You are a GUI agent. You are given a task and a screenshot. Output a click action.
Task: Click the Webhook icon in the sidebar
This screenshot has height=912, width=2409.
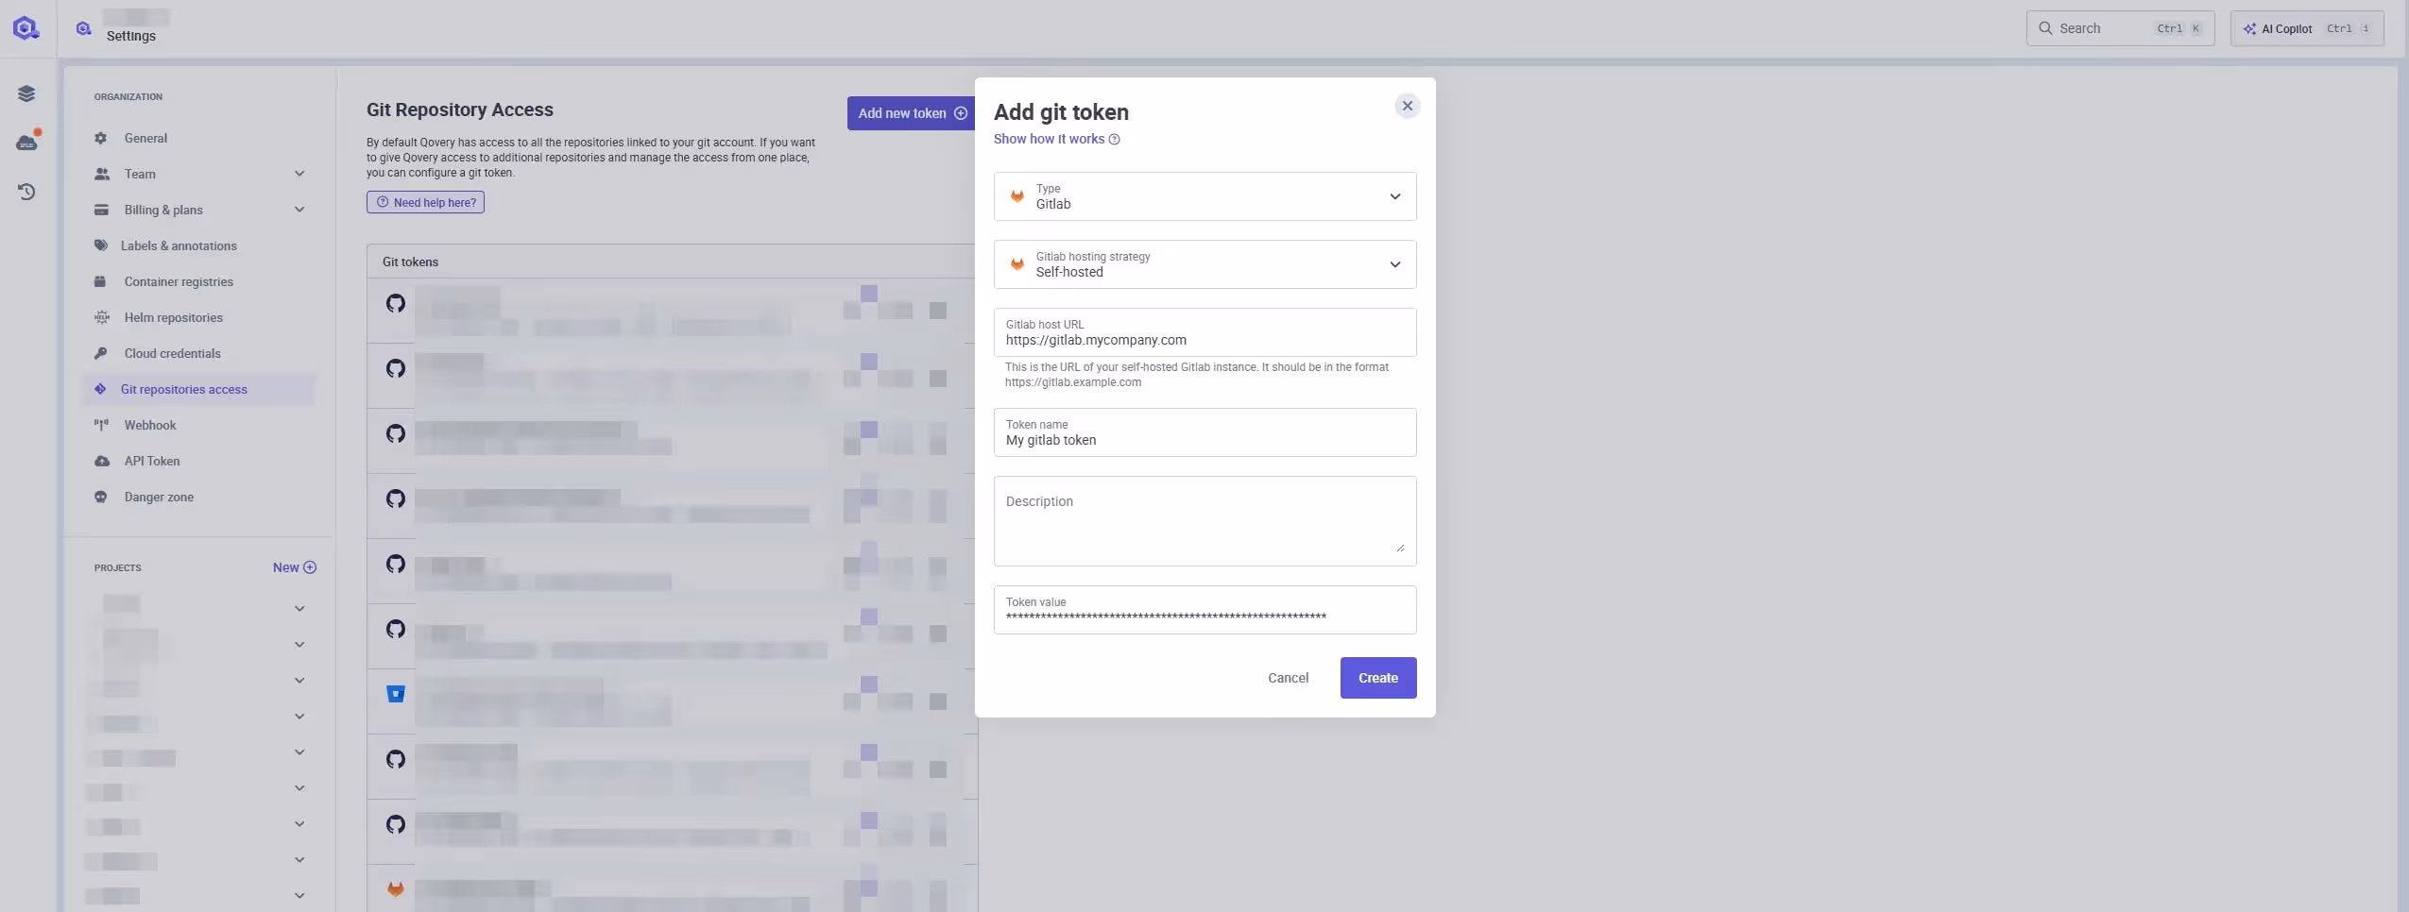tap(102, 425)
